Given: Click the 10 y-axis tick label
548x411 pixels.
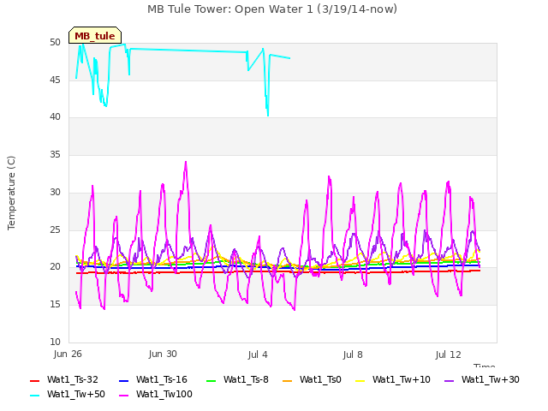Looking at the screenshot, I should [55, 342].
